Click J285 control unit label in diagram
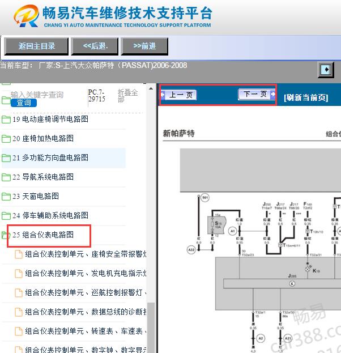Image resolution: width=341 pixels, height=353 pixels. pos(292,276)
